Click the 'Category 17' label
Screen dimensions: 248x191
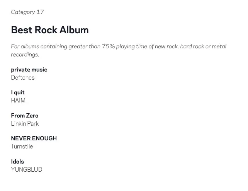(27, 12)
